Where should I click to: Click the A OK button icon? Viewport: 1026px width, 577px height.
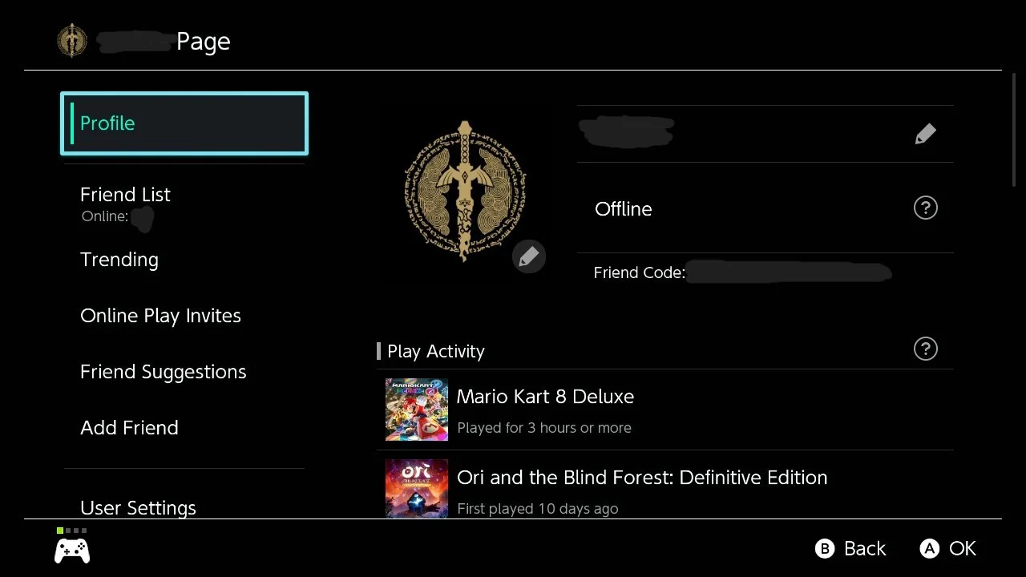(929, 549)
